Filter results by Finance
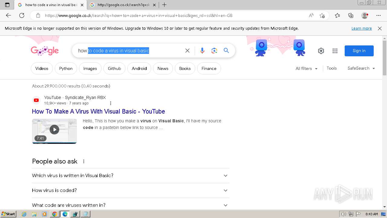 coord(209,68)
